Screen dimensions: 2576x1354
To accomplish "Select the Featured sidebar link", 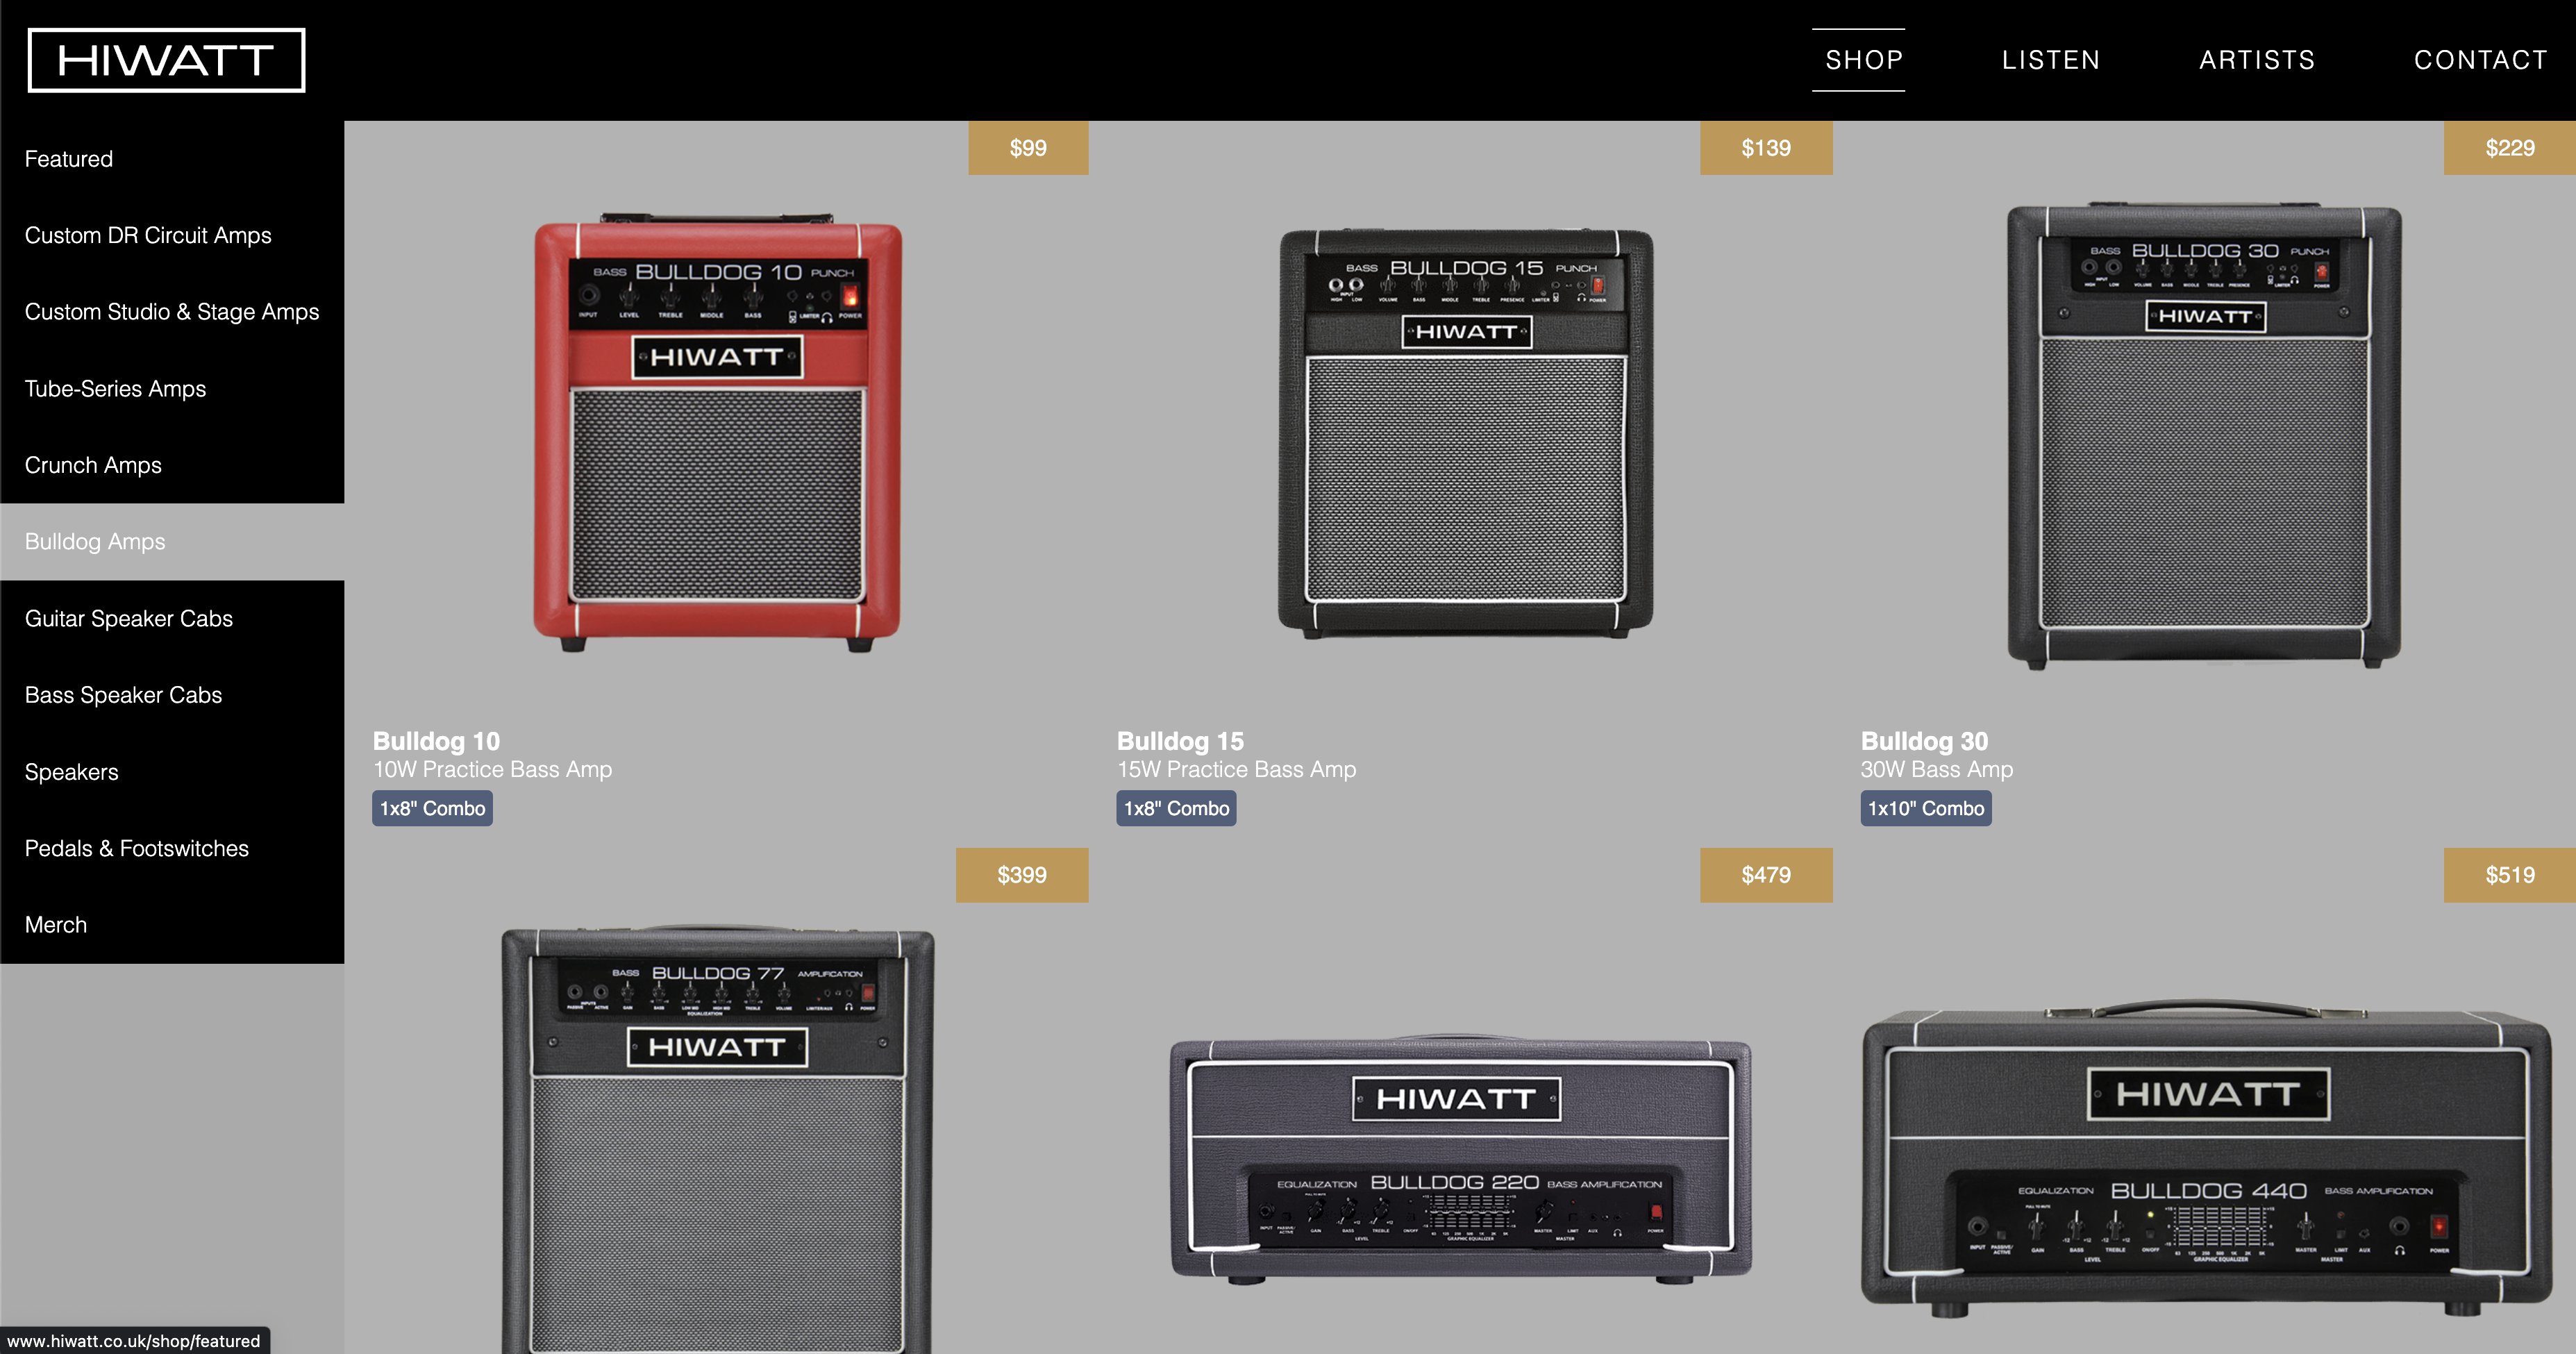I will click(67, 158).
